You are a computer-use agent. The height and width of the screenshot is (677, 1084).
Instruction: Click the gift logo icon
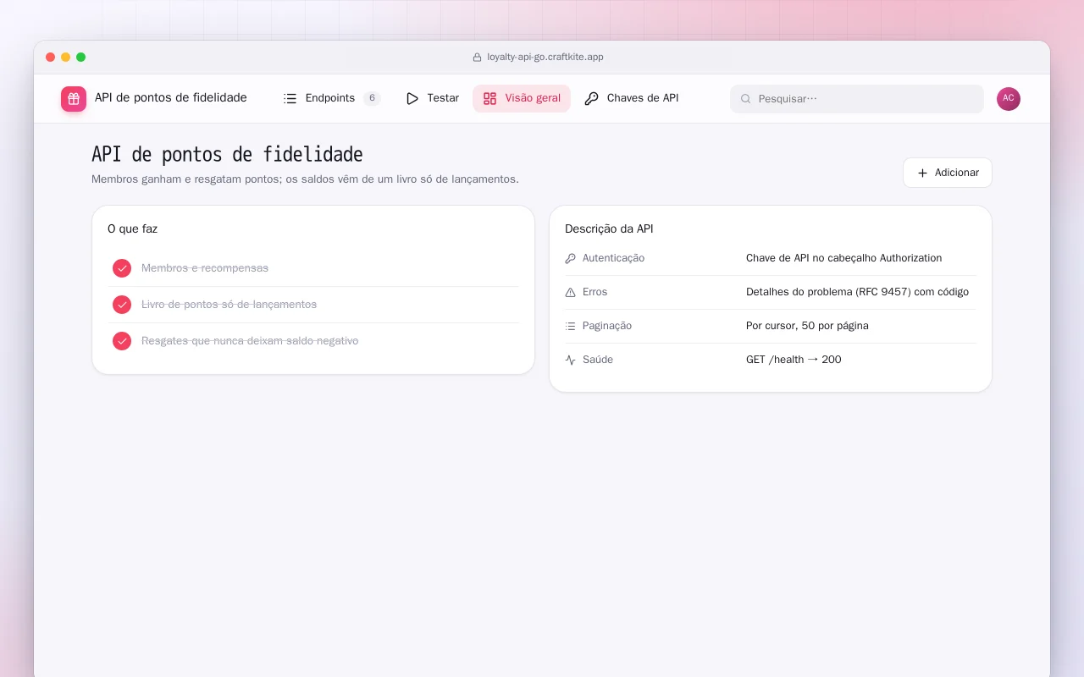[x=74, y=99]
